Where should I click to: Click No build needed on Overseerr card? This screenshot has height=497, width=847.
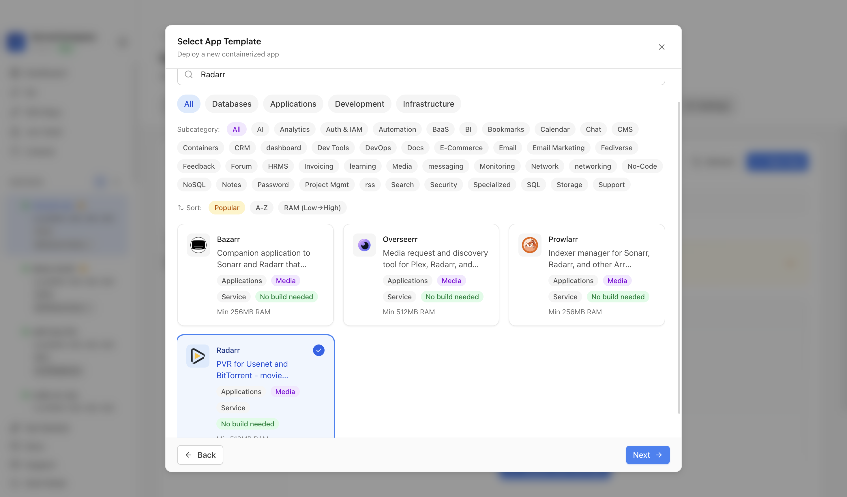(x=452, y=297)
